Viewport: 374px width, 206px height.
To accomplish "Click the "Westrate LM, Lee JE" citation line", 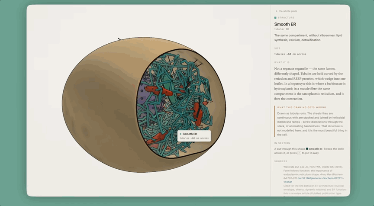I will [313, 167].
